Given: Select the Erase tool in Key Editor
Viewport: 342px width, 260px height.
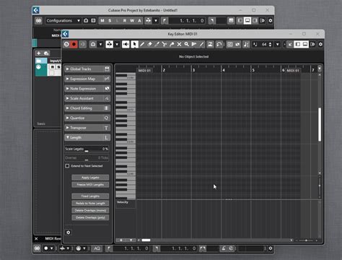Looking at the screenshot, I should [x=149, y=44].
